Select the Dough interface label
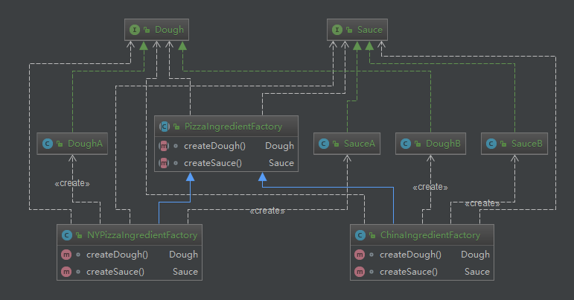 click(169, 30)
